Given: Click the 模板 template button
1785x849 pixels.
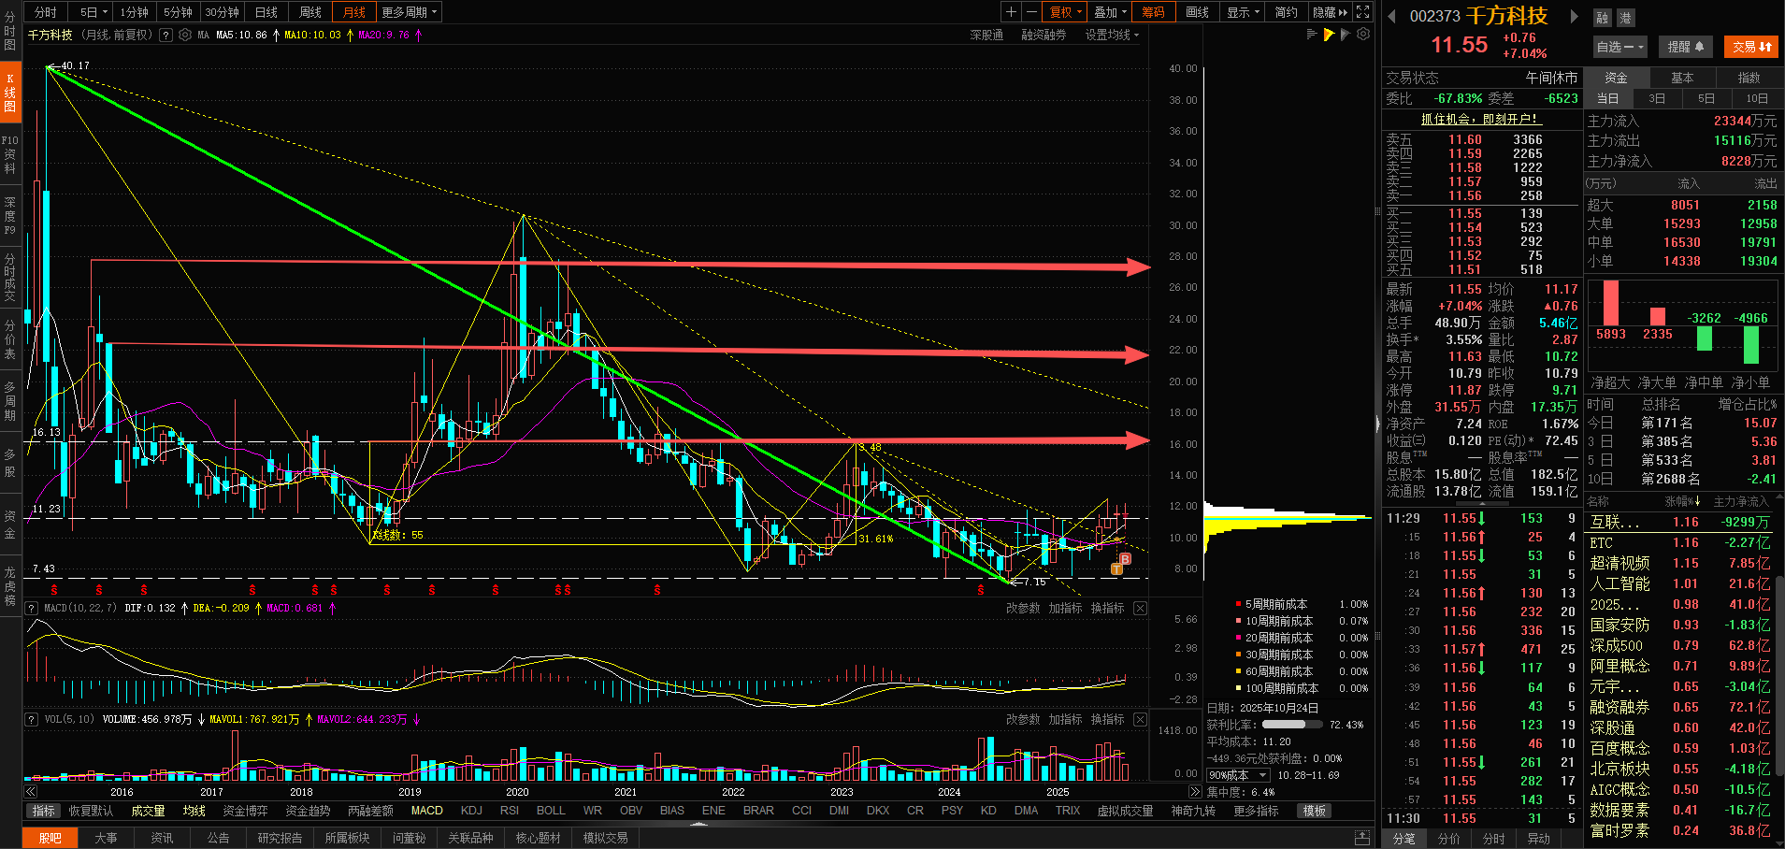Looking at the screenshot, I should pyautogui.click(x=1315, y=811).
